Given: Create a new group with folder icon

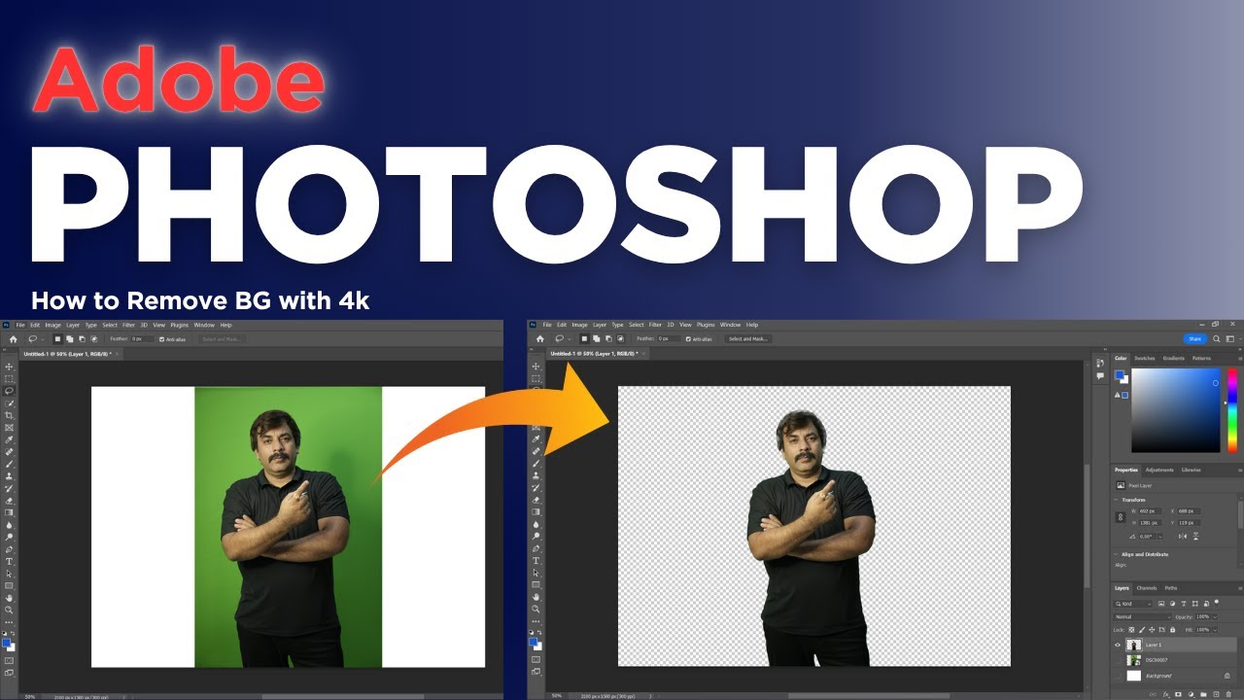Looking at the screenshot, I should (1203, 694).
